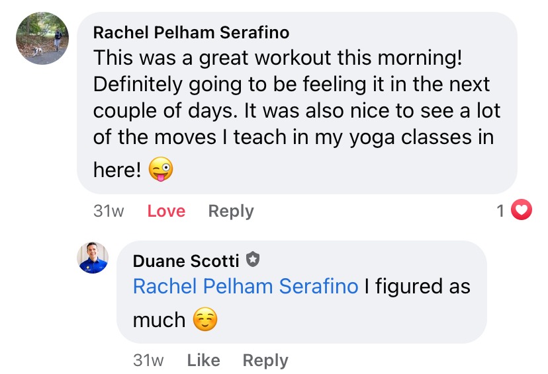Click the shield badge next to Duane Scotti
This screenshot has height=374, width=548.
point(252,260)
